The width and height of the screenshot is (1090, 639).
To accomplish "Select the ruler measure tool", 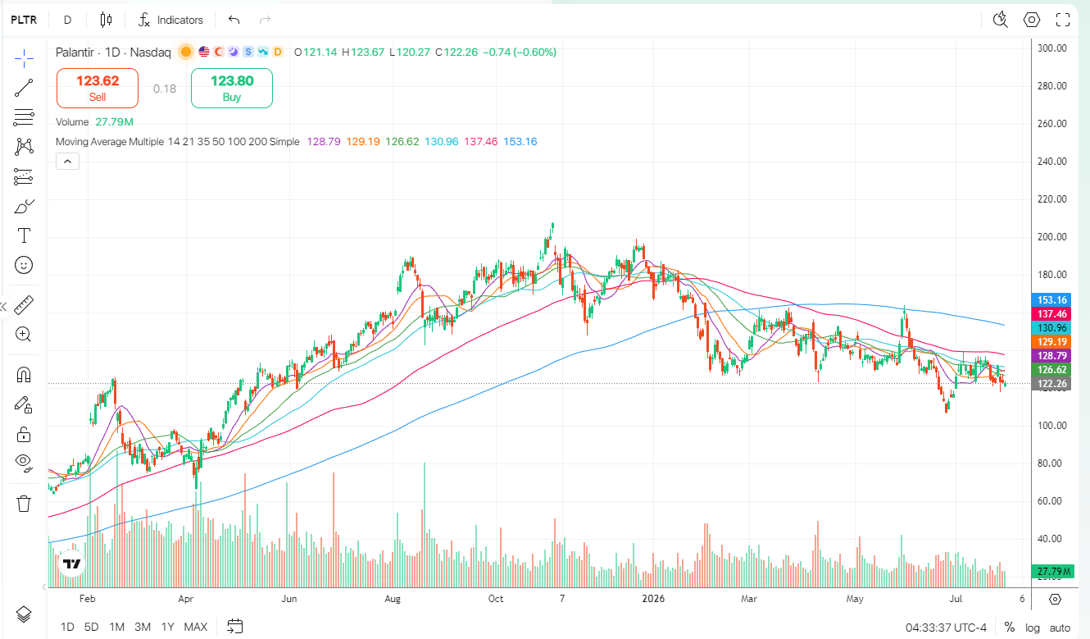I will (24, 304).
